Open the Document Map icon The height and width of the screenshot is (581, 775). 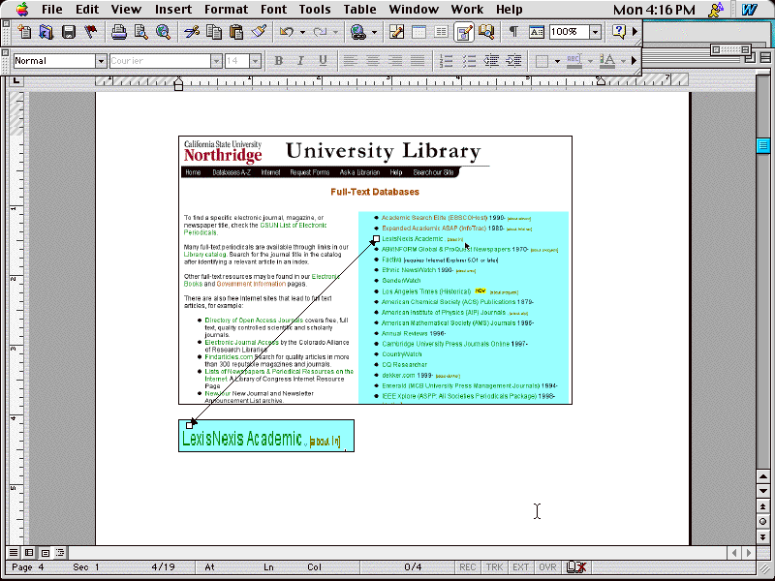pyautogui.click(x=486, y=32)
